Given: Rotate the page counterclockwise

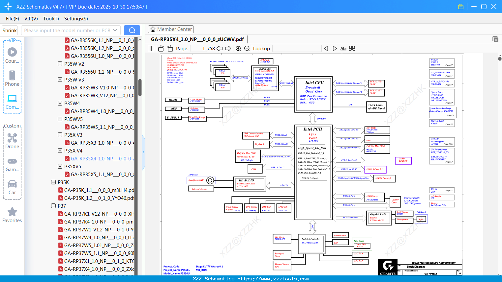Looking at the screenshot, I should [x=161, y=48].
